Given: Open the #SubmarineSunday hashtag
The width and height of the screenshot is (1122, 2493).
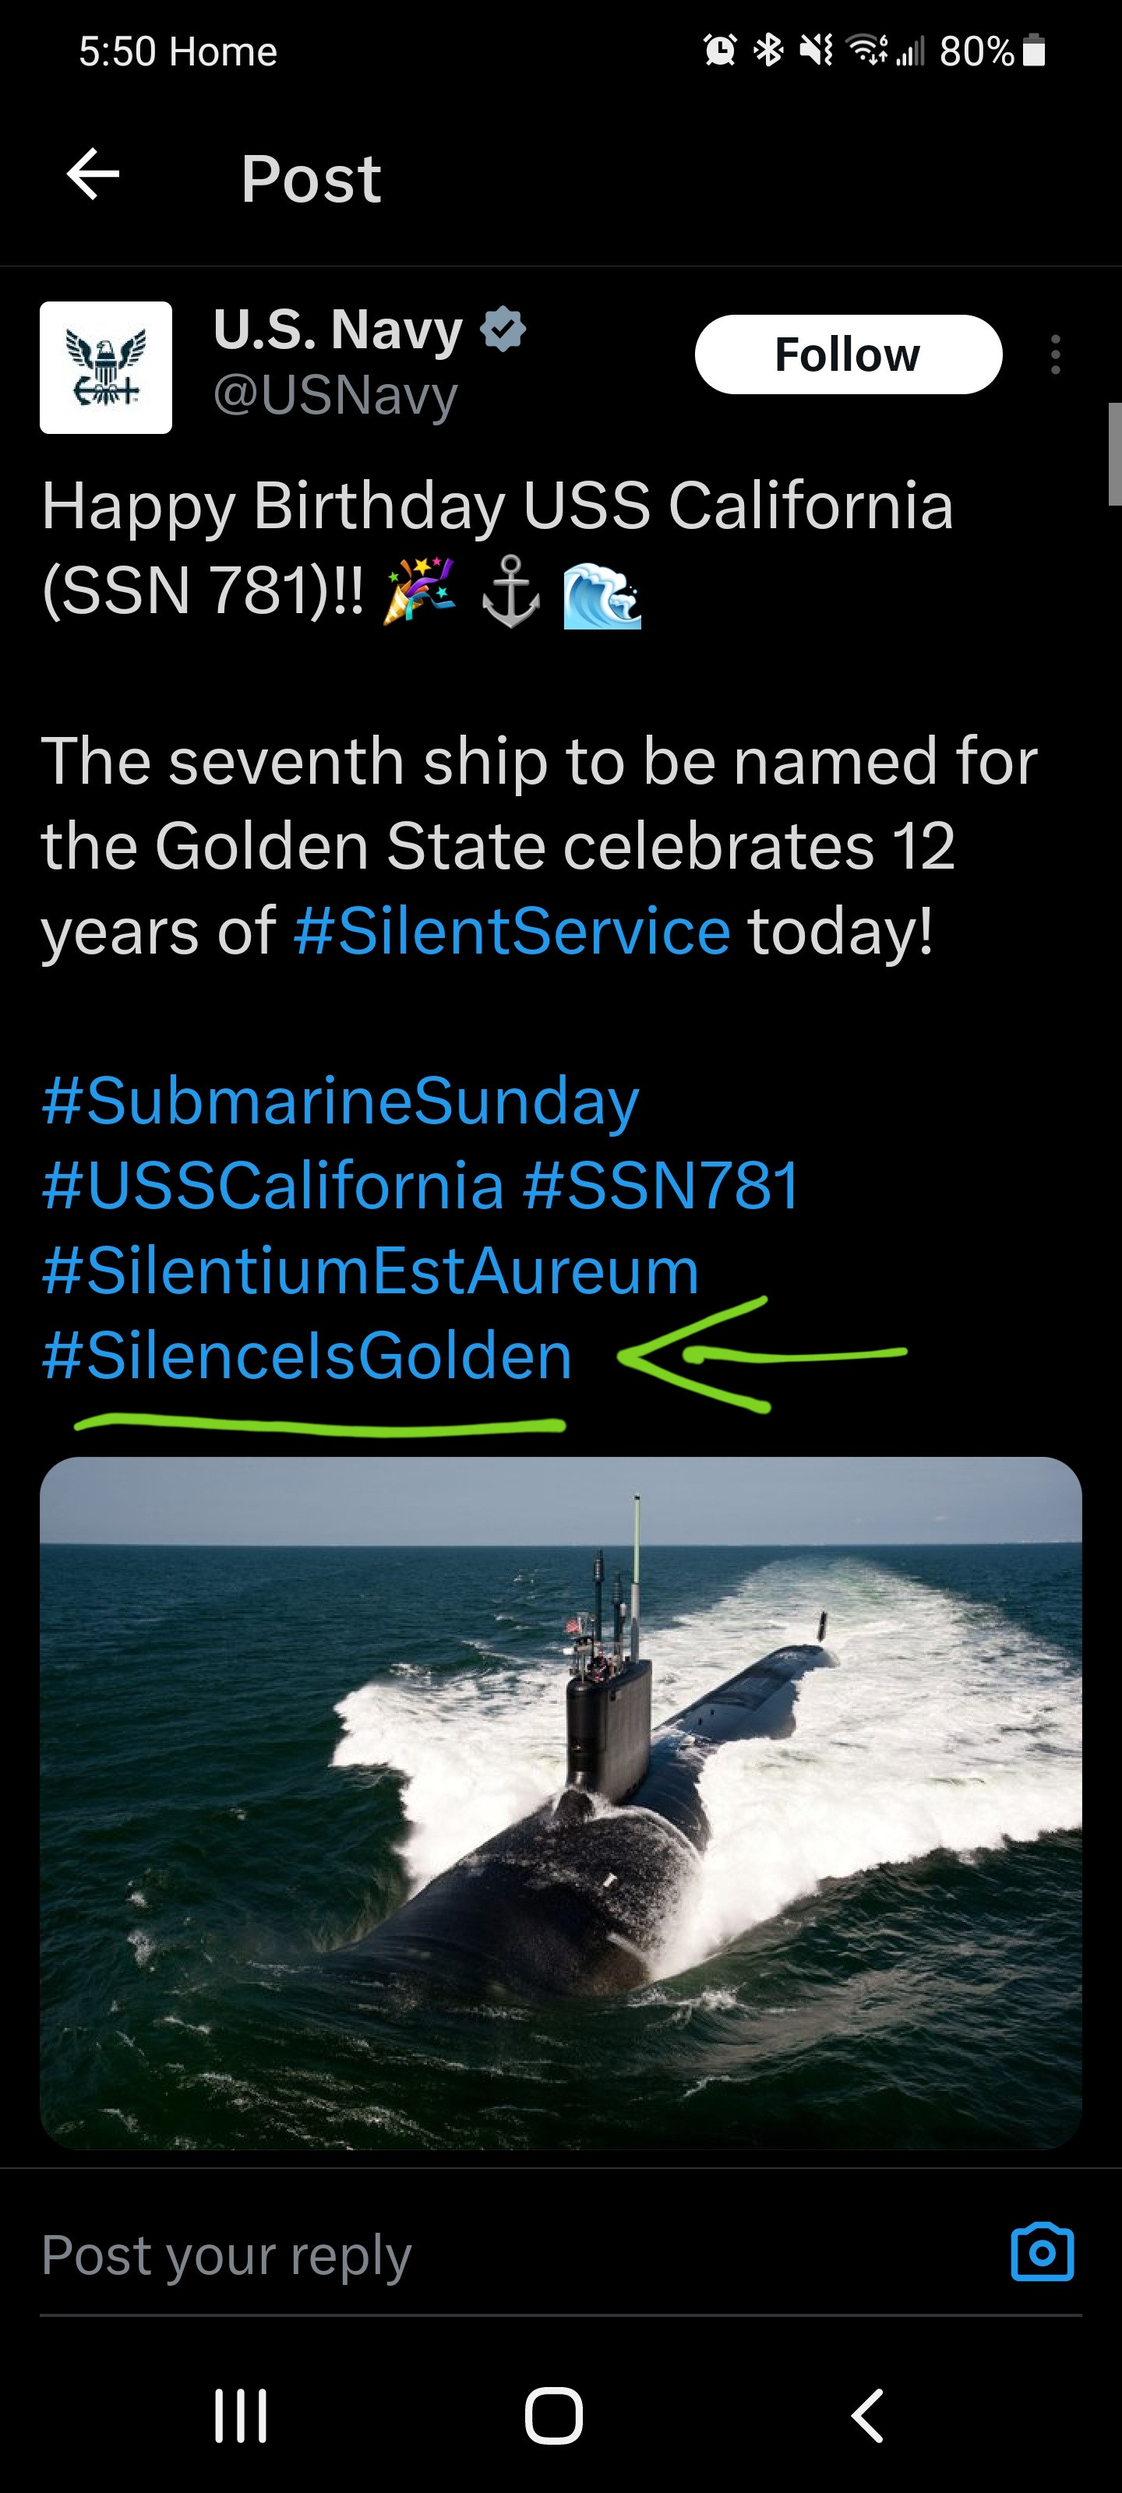Looking at the screenshot, I should (340, 1102).
